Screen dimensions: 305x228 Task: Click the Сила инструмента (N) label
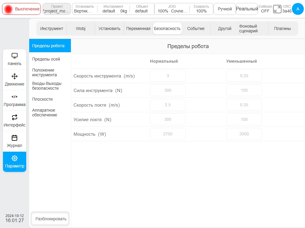pos(98,91)
